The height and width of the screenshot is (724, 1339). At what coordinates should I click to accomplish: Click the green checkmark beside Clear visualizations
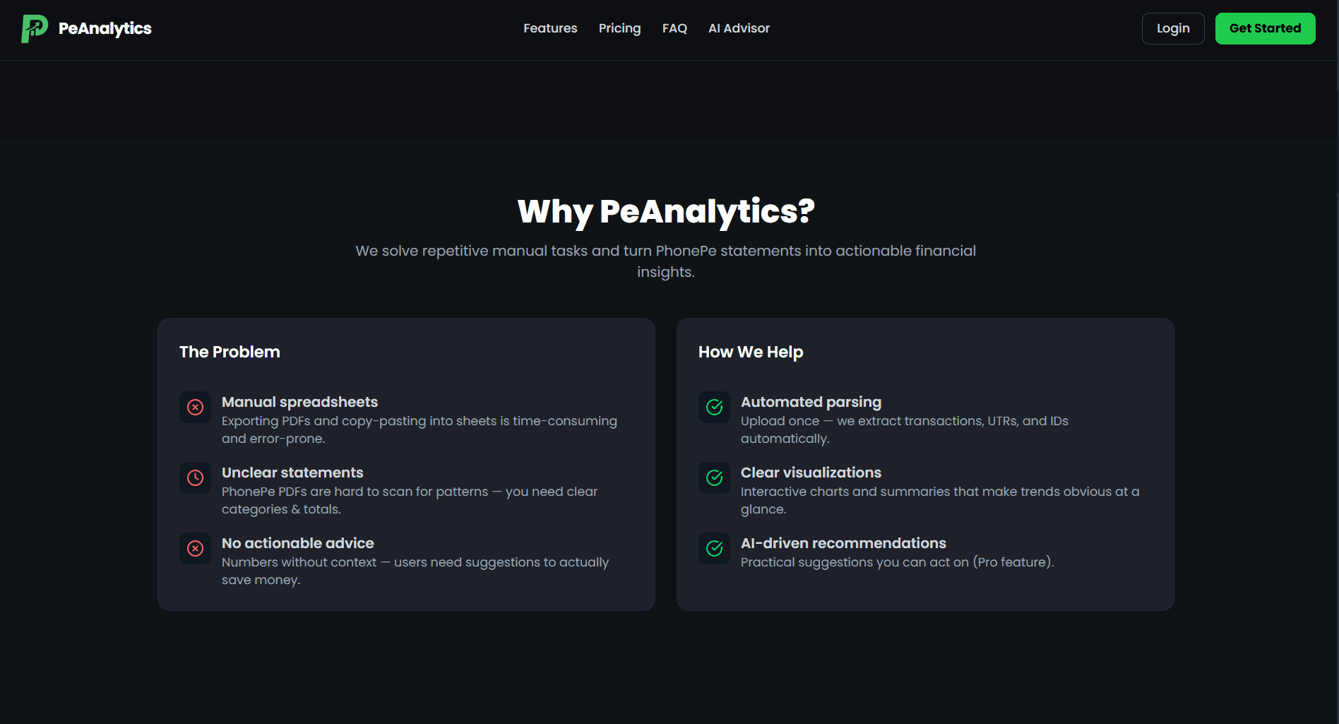coord(714,477)
